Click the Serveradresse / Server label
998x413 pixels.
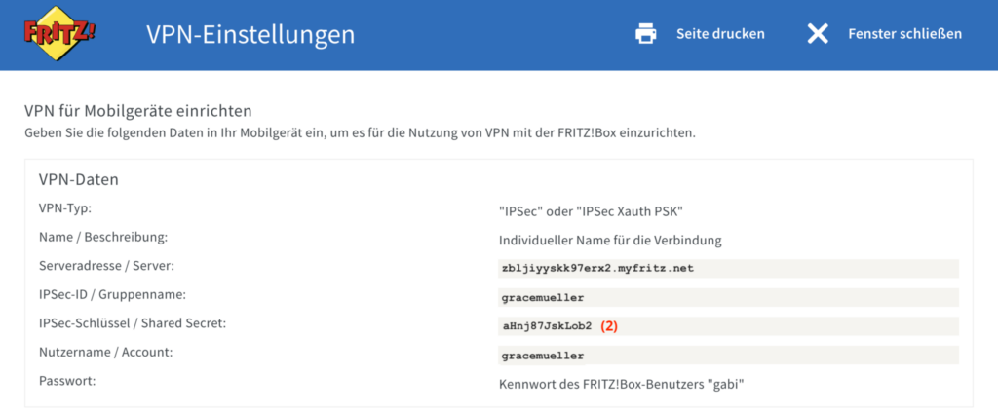[x=107, y=266]
